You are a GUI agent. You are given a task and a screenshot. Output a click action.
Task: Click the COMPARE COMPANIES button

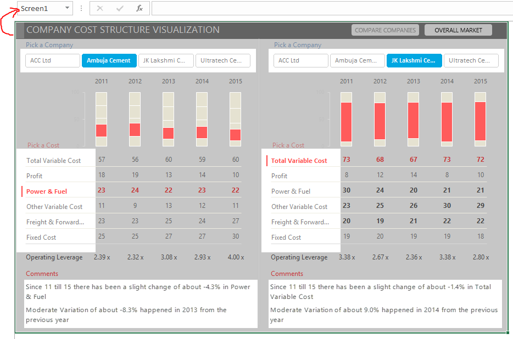coord(385,30)
